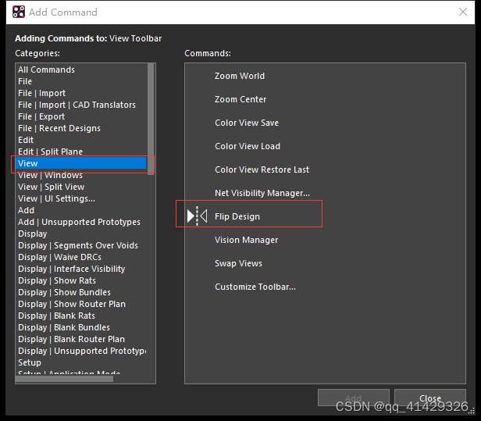Choose the Zoom Center command
Image resolution: width=481 pixels, height=421 pixels.
point(241,99)
